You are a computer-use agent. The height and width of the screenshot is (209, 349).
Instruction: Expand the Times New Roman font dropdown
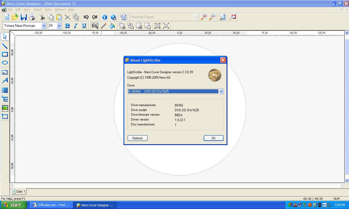(44, 26)
